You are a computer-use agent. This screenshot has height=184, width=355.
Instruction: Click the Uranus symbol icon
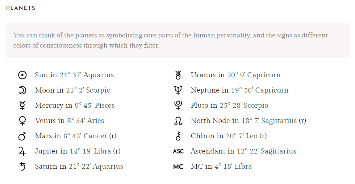point(178,75)
